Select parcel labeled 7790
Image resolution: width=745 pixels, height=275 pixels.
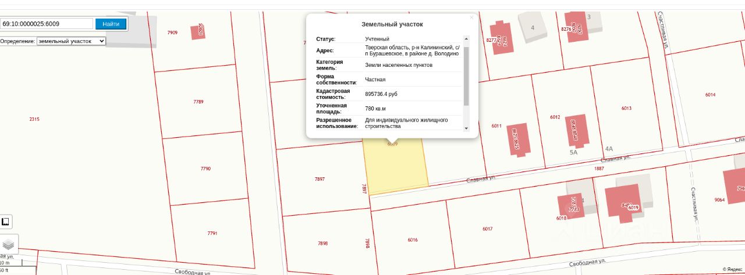[x=205, y=169]
